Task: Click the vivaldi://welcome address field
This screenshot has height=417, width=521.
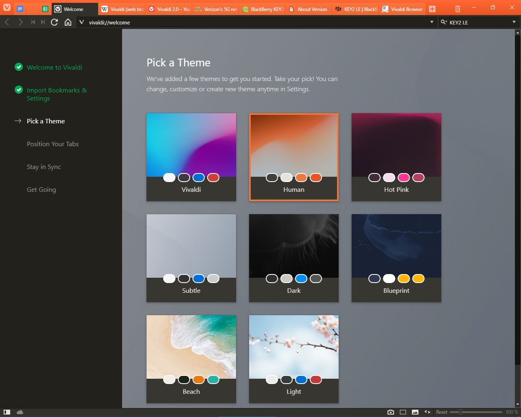Action: coord(256,22)
